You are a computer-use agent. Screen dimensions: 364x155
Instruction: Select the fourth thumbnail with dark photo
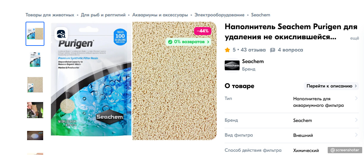[x=35, y=110]
